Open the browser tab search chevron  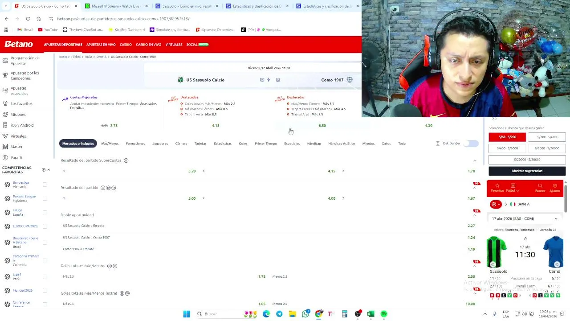[6, 6]
